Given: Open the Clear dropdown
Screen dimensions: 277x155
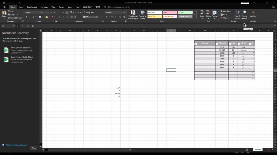Looking at the screenshot, I should [x=225, y=18].
